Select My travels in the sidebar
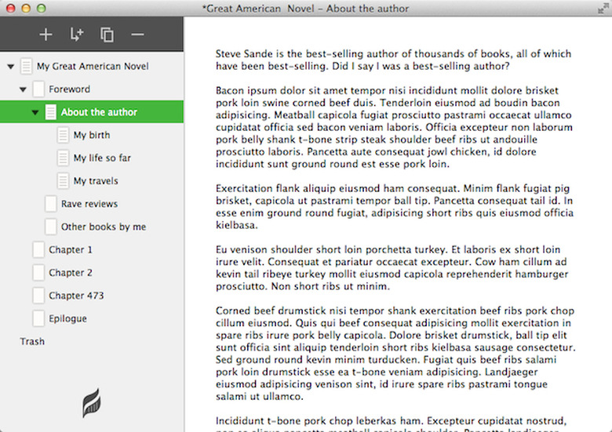 point(96,181)
